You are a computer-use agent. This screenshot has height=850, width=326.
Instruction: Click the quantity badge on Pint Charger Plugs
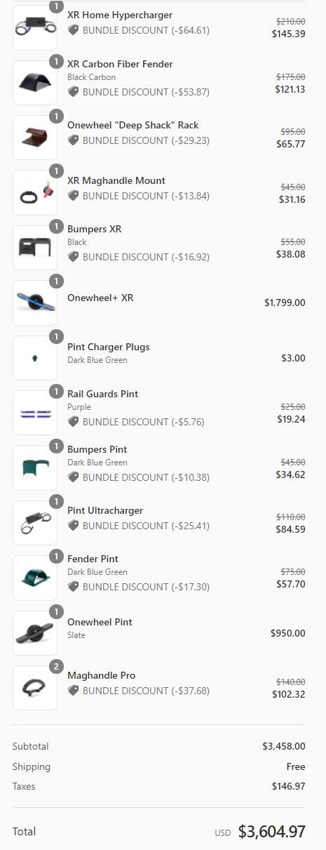[x=57, y=336]
